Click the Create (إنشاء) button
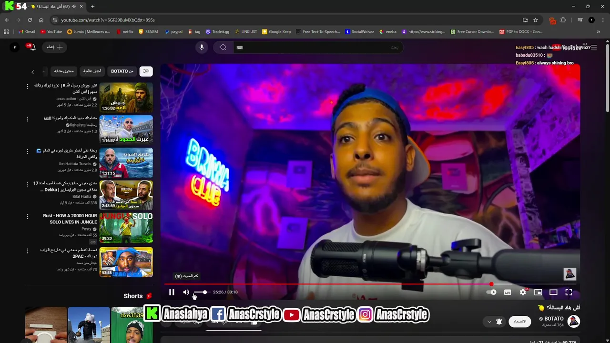Image resolution: width=610 pixels, height=343 pixels. 54,47
